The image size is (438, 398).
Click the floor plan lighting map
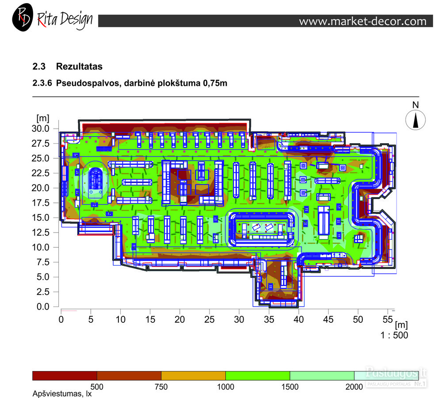[228, 213]
